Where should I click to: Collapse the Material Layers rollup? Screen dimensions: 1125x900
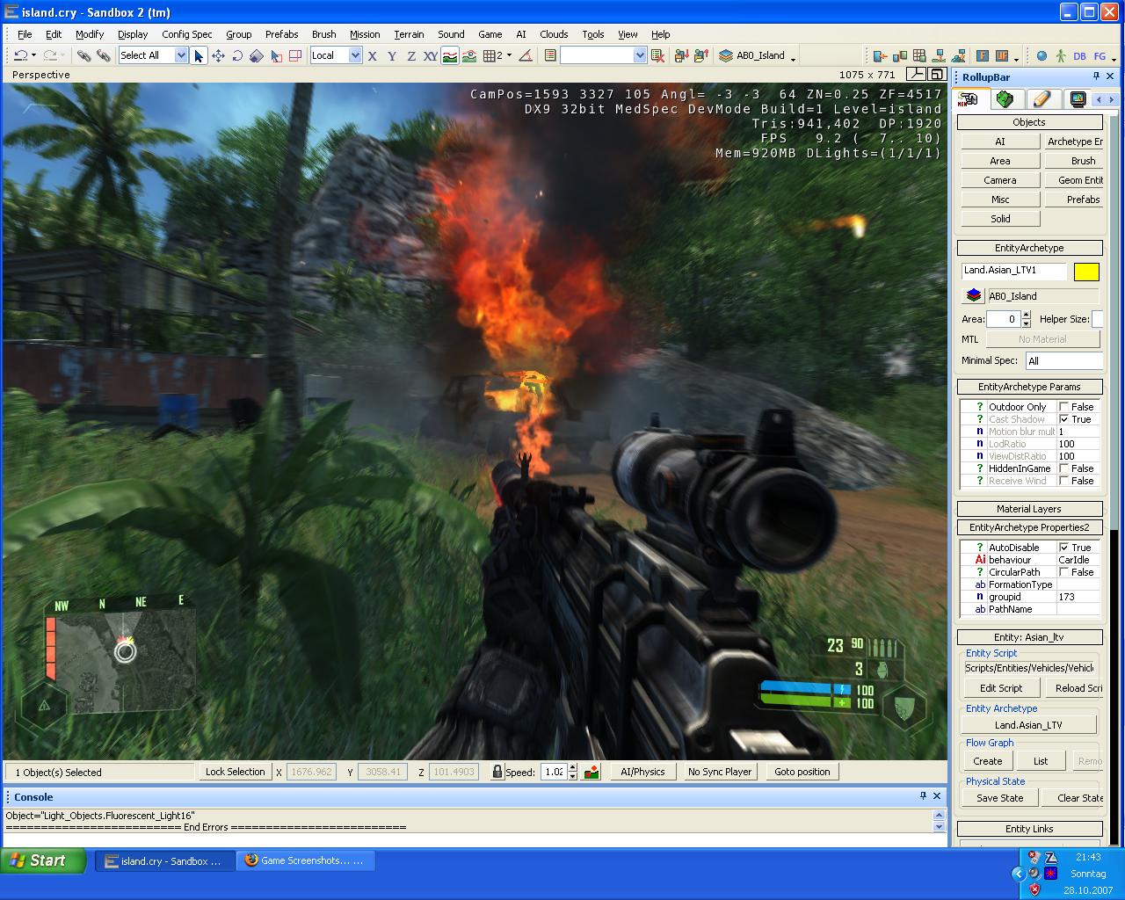1029,509
